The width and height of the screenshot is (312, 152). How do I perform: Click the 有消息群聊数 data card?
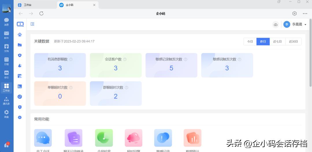tap(60, 65)
